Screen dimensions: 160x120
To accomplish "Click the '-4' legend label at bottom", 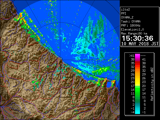I will point(132,112).
